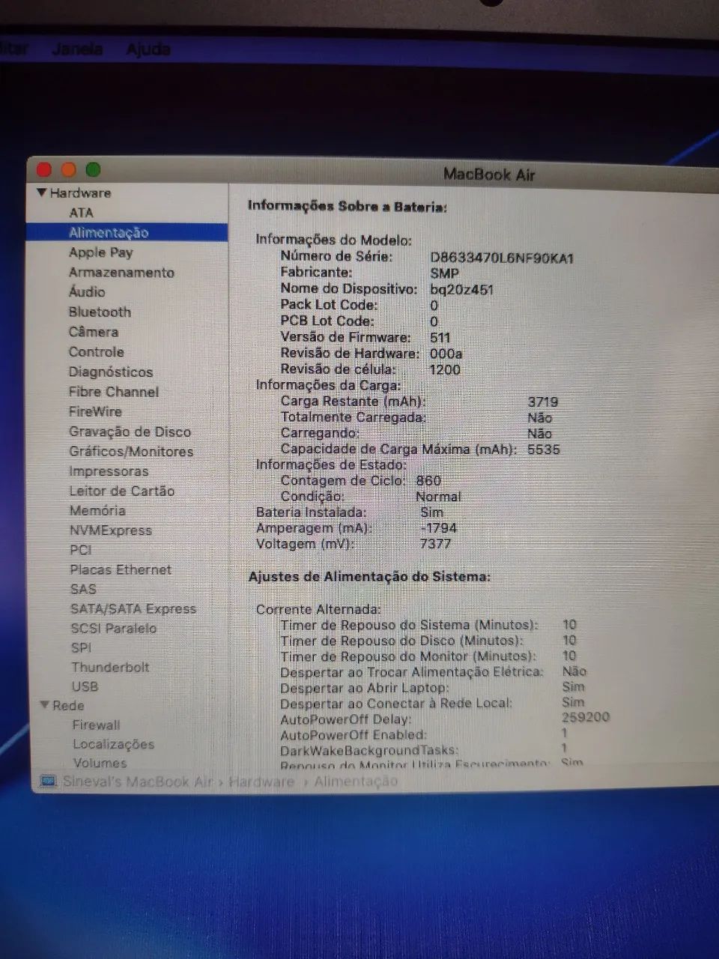This screenshot has width=719, height=959.
Task: Click the Fabricante value SMP
Action: (444, 273)
